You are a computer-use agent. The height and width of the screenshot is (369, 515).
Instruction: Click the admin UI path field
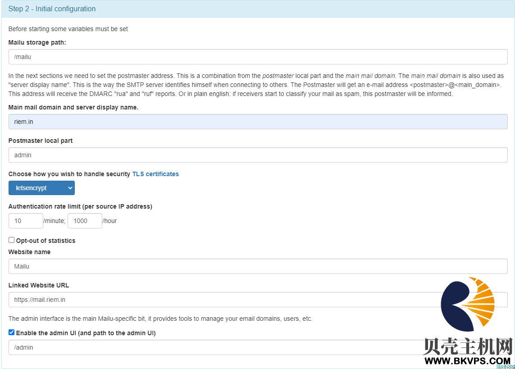point(212,347)
